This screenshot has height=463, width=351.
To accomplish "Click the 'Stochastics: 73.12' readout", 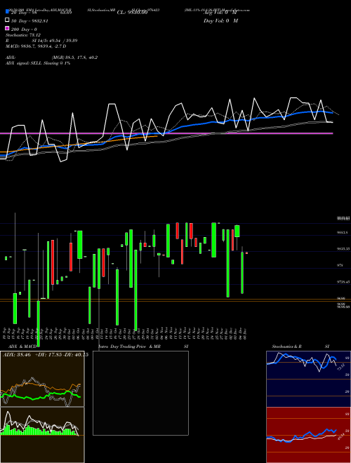I will tap(23, 35).
